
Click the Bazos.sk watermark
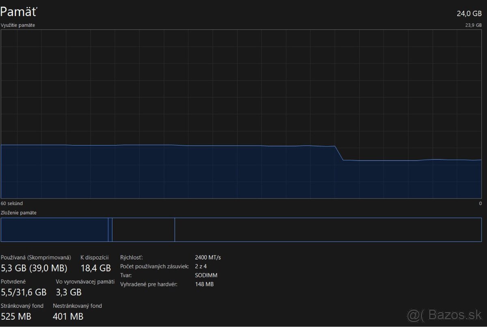445,314
